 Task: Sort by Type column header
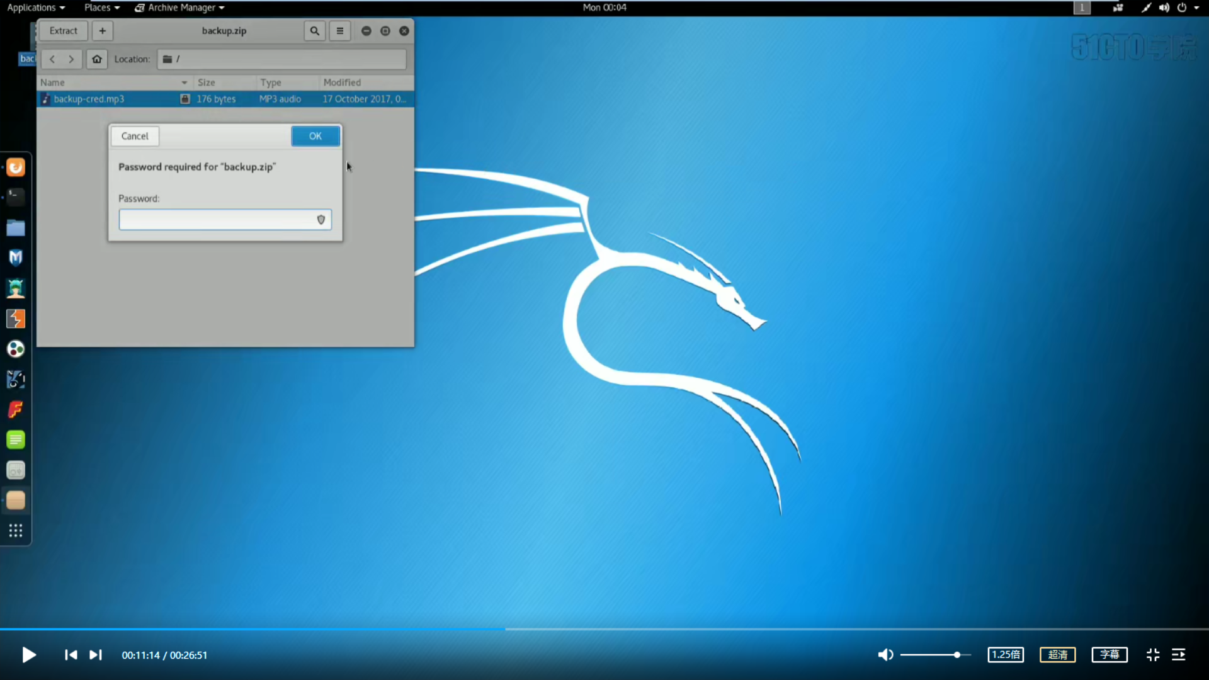(288, 82)
